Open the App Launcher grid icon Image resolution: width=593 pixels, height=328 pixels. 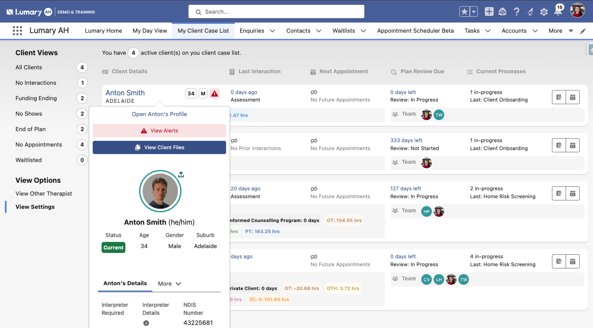[17, 31]
